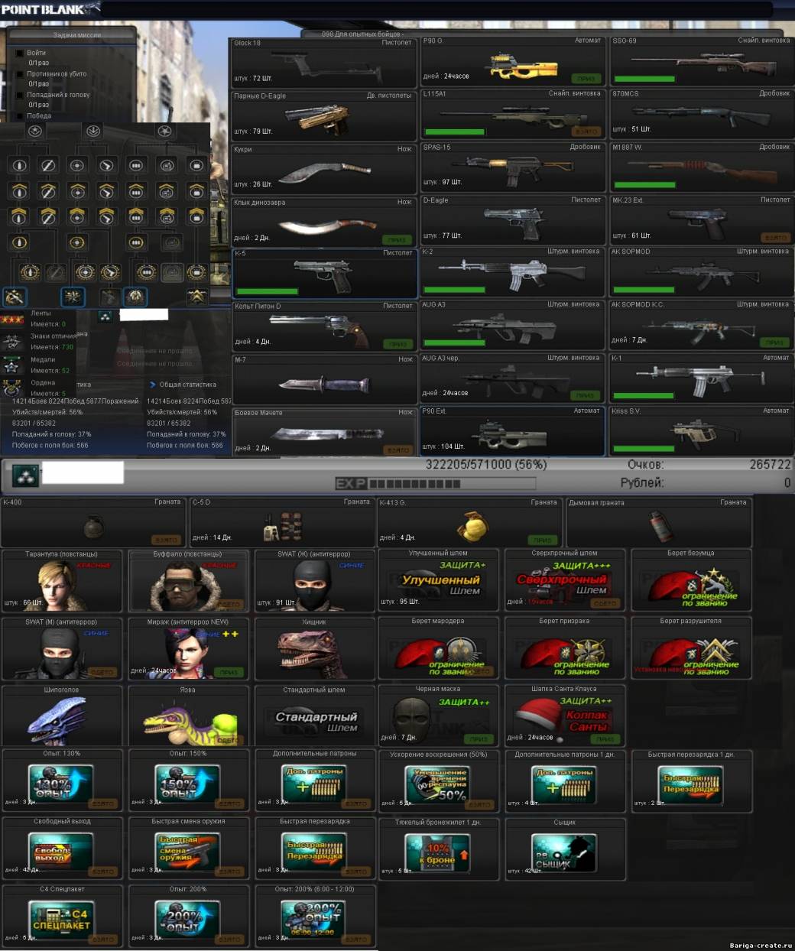Click the SSG-69 durability bar
795x951 pixels.
click(644, 79)
